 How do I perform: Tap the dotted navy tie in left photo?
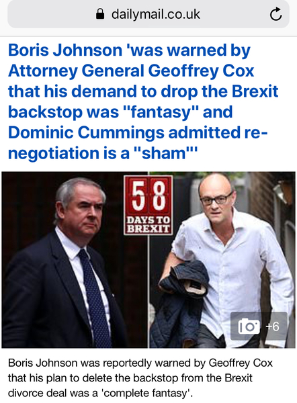point(94,296)
